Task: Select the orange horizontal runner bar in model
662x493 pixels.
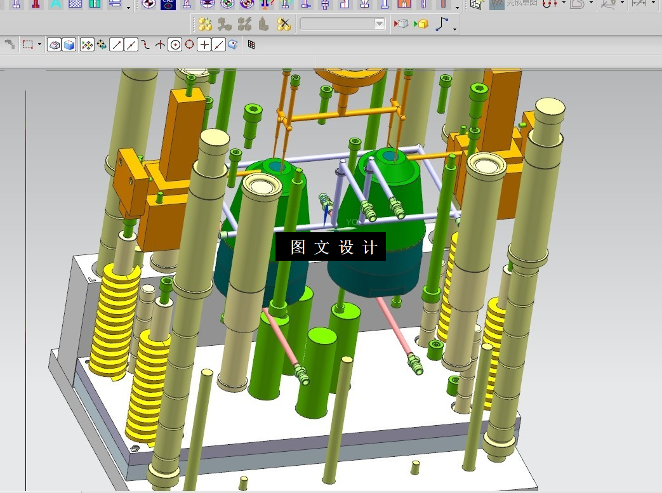Action: 342,113
